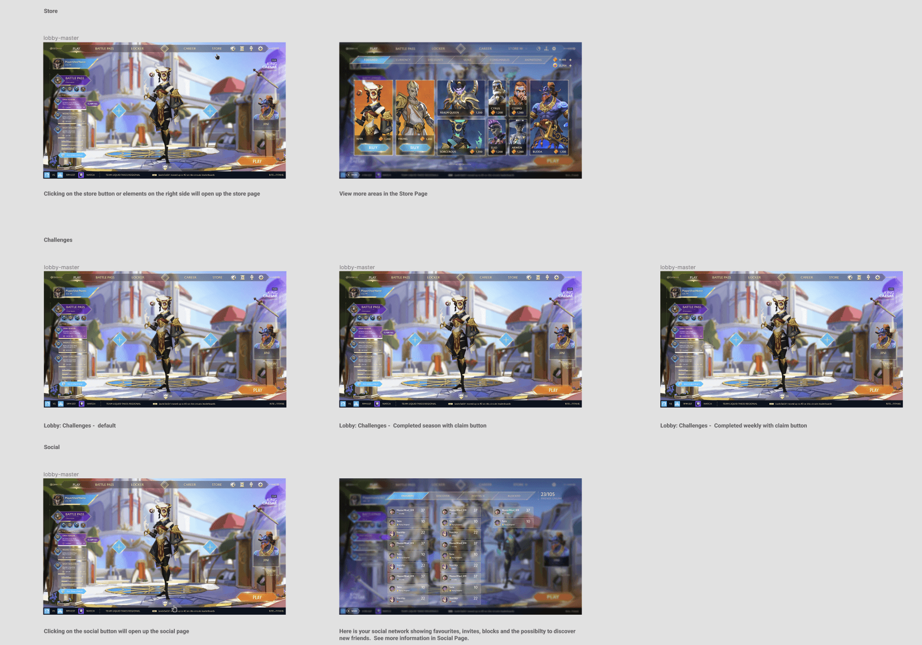Image resolution: width=922 pixels, height=645 pixels.
Task: Click STORE nav item in Store section lobby frame
Action: pos(217,48)
